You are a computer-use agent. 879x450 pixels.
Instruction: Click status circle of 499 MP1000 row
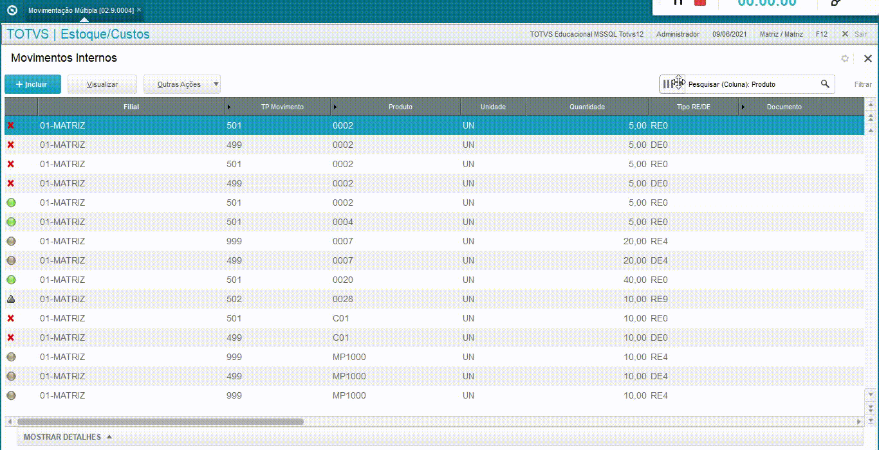tap(11, 376)
